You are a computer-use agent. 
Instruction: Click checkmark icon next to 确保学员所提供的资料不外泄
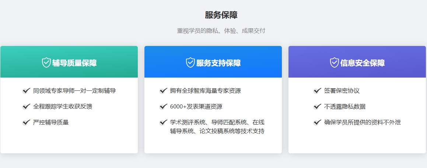pyautogui.click(x=317, y=122)
